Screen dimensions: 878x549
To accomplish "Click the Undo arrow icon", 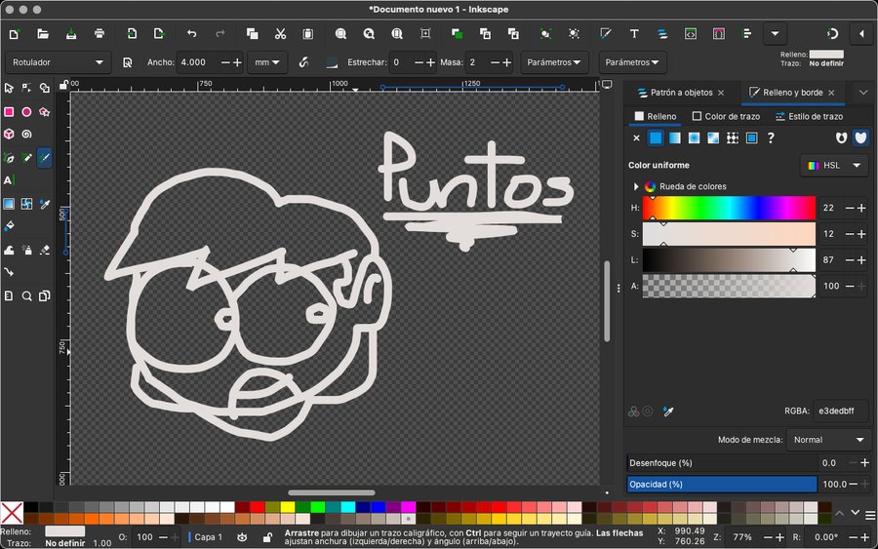I will pos(191,33).
